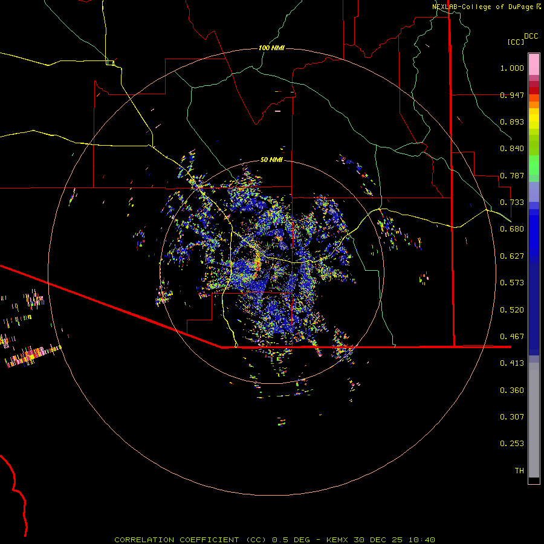
Task: Click the 0.307 color scale value
Action: coord(512,417)
